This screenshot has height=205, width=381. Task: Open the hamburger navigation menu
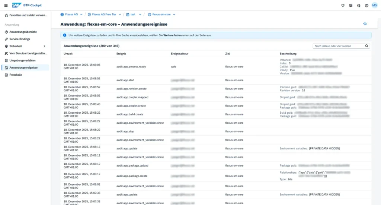point(6,5)
